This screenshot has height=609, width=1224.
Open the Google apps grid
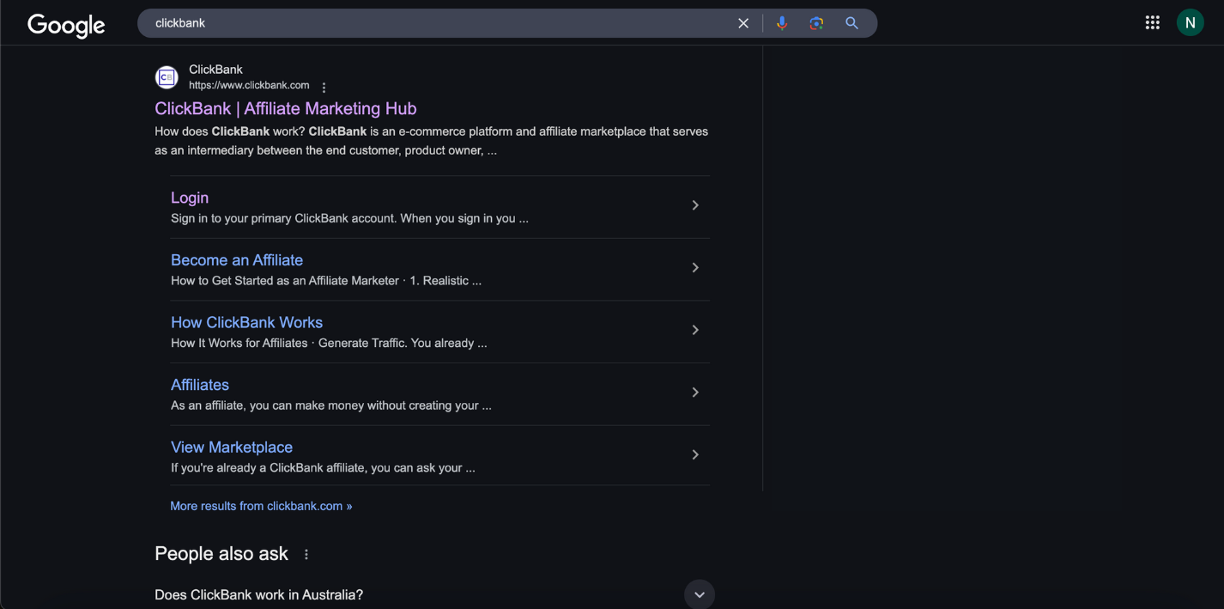1153,23
